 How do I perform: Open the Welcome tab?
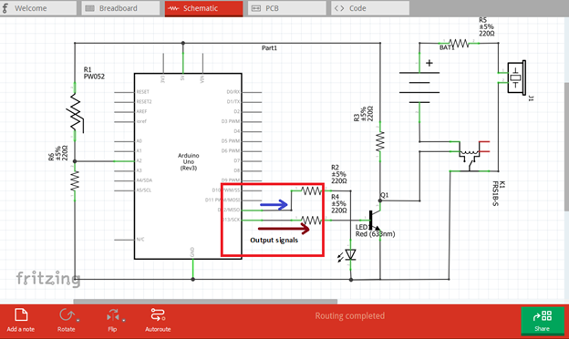[37, 8]
